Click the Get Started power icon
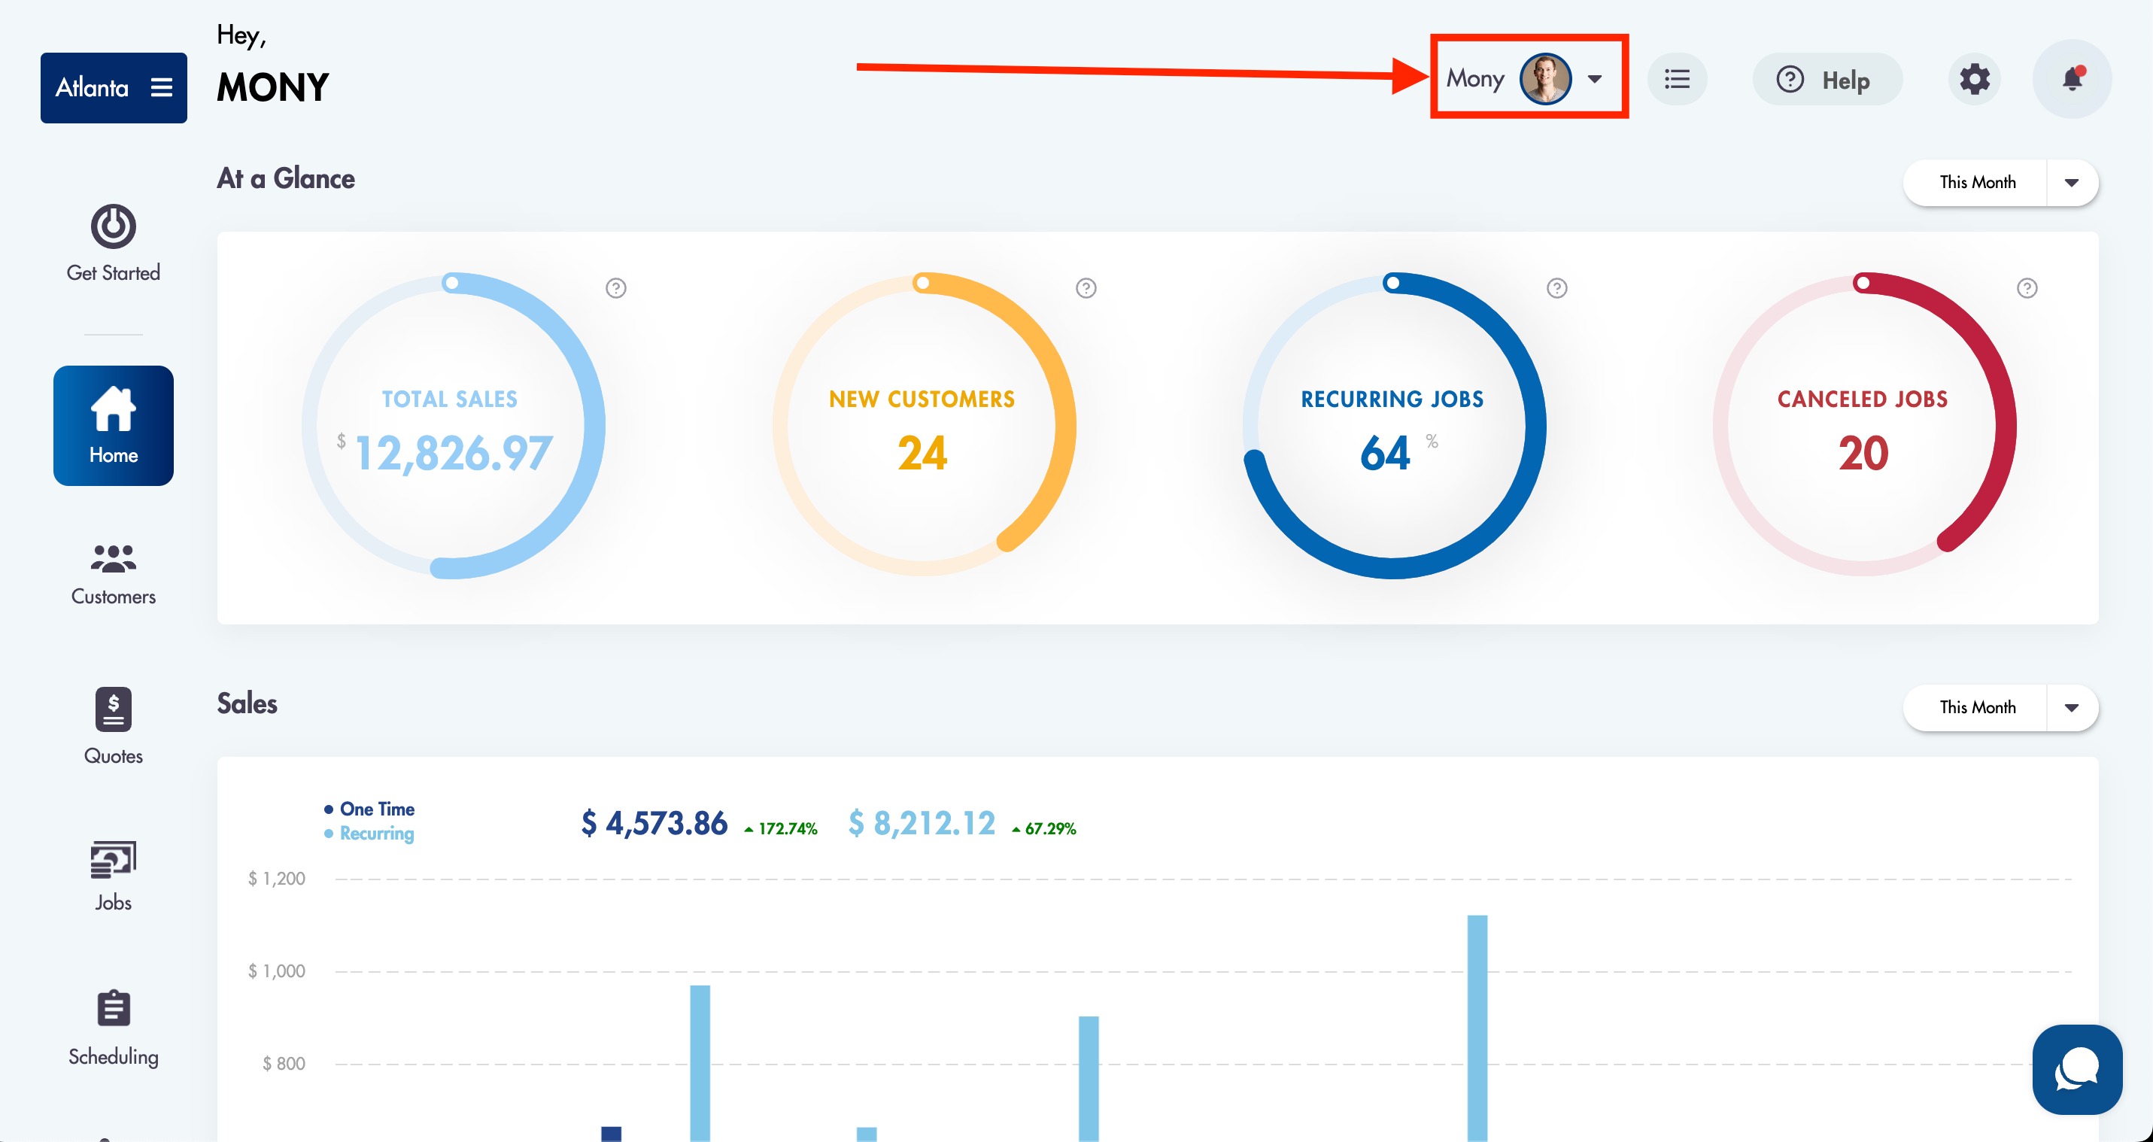 (113, 226)
